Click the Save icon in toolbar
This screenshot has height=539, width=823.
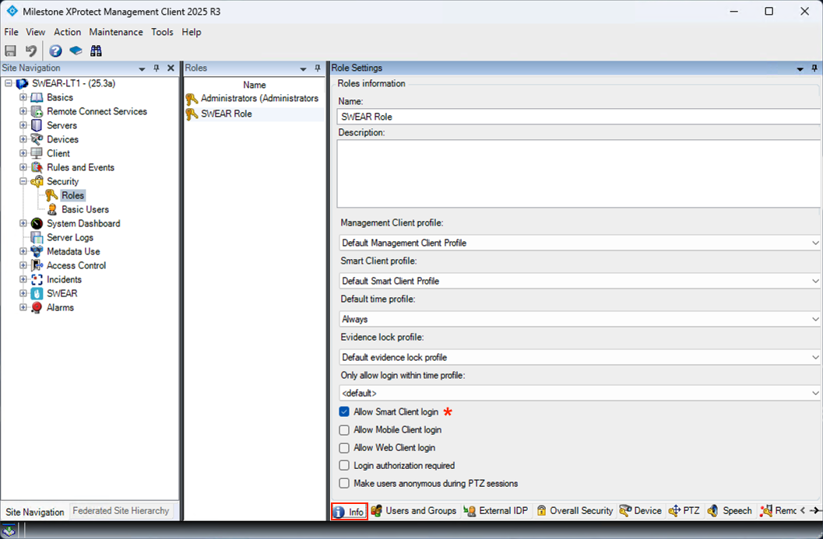pyautogui.click(x=11, y=51)
